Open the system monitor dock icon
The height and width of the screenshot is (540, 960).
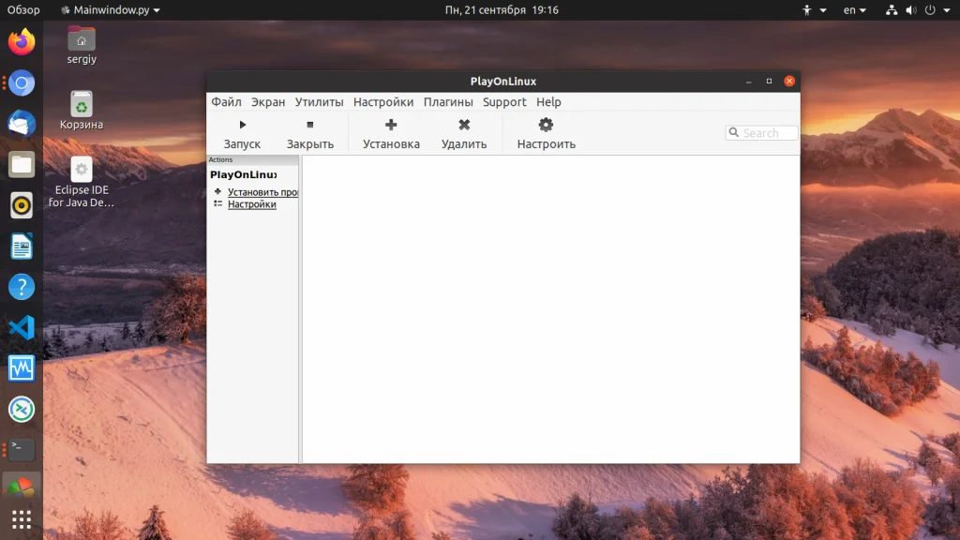coord(22,368)
